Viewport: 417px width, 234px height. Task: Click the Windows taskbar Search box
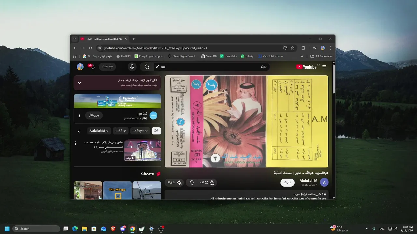point(36,229)
